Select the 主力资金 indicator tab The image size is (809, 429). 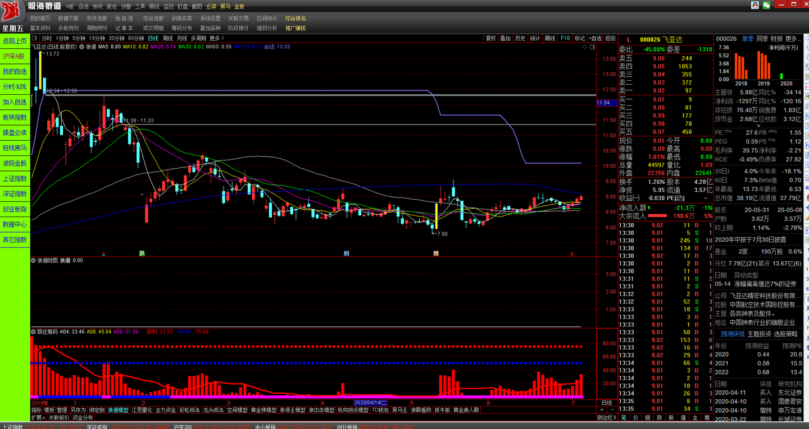click(166, 410)
